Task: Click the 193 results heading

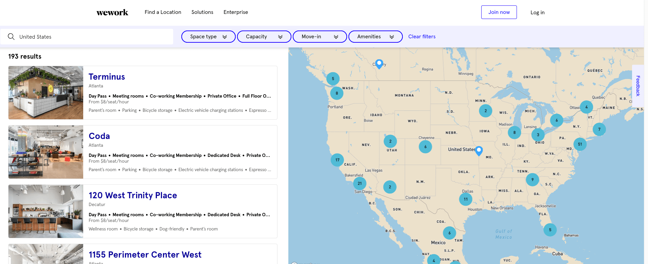Action: coord(25,57)
